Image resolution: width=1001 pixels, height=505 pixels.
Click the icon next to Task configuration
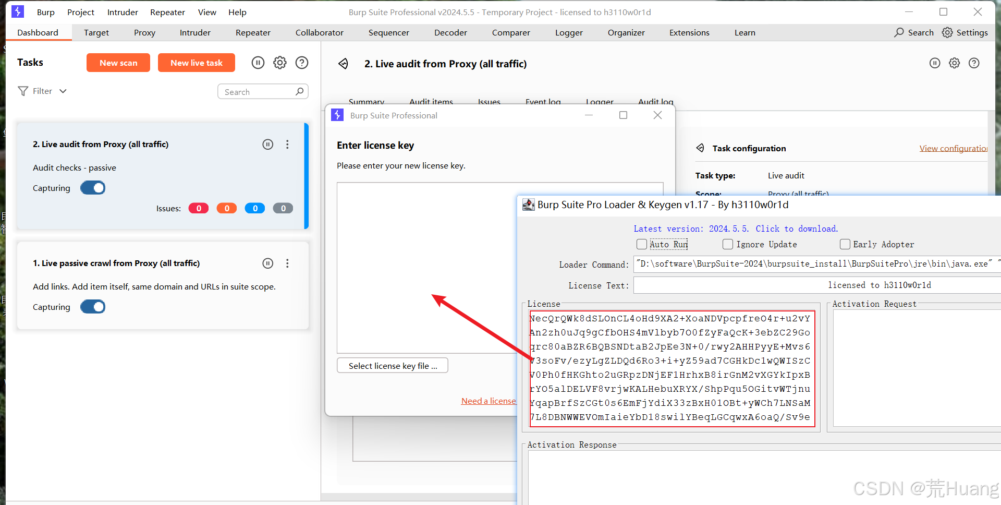tap(700, 148)
